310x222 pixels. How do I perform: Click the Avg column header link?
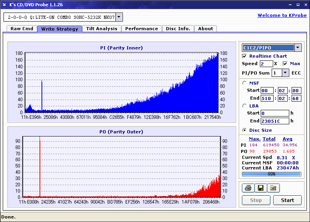(287, 139)
